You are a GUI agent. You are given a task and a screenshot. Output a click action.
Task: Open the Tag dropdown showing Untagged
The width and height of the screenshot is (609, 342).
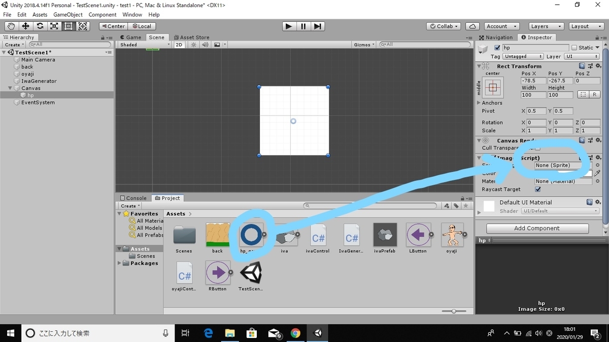click(x=523, y=57)
